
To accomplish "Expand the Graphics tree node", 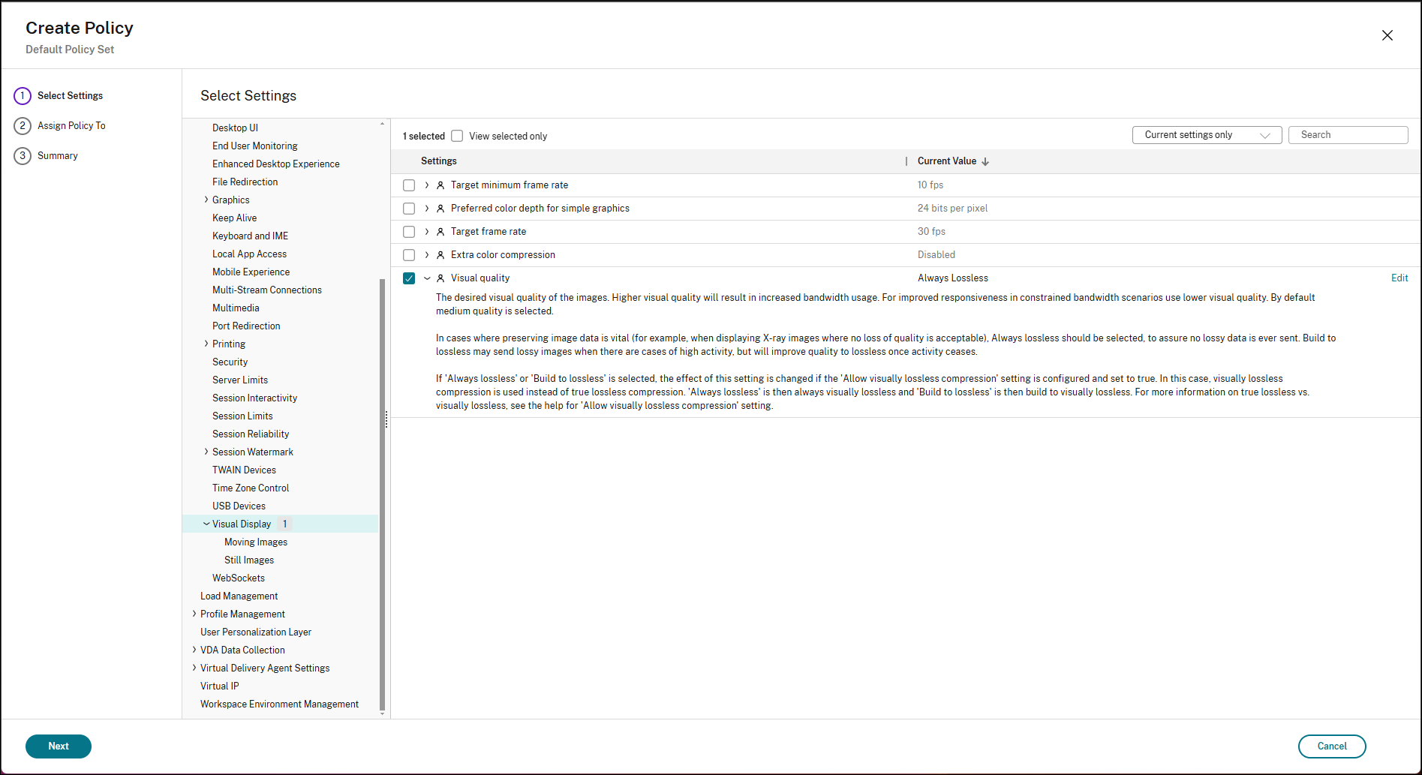I will tap(206, 200).
